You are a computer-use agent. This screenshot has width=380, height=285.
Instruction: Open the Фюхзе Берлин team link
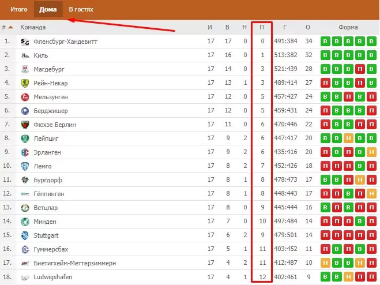[x=55, y=125]
